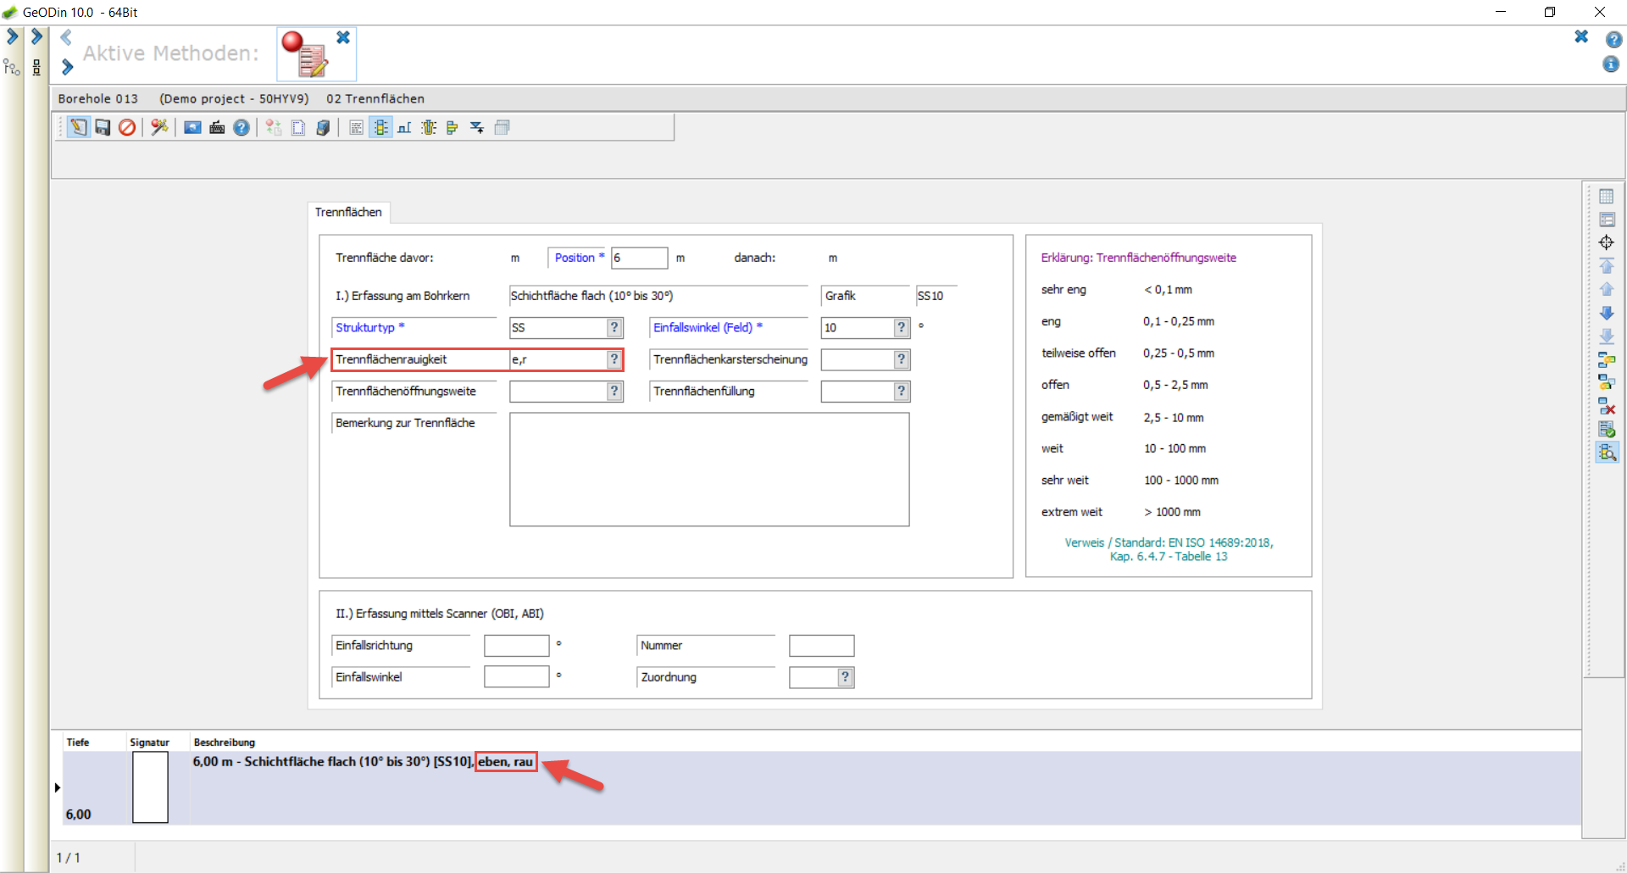Image resolution: width=1627 pixels, height=873 pixels.
Task: Click the edit notepad icon in toolbar
Action: [x=78, y=127]
